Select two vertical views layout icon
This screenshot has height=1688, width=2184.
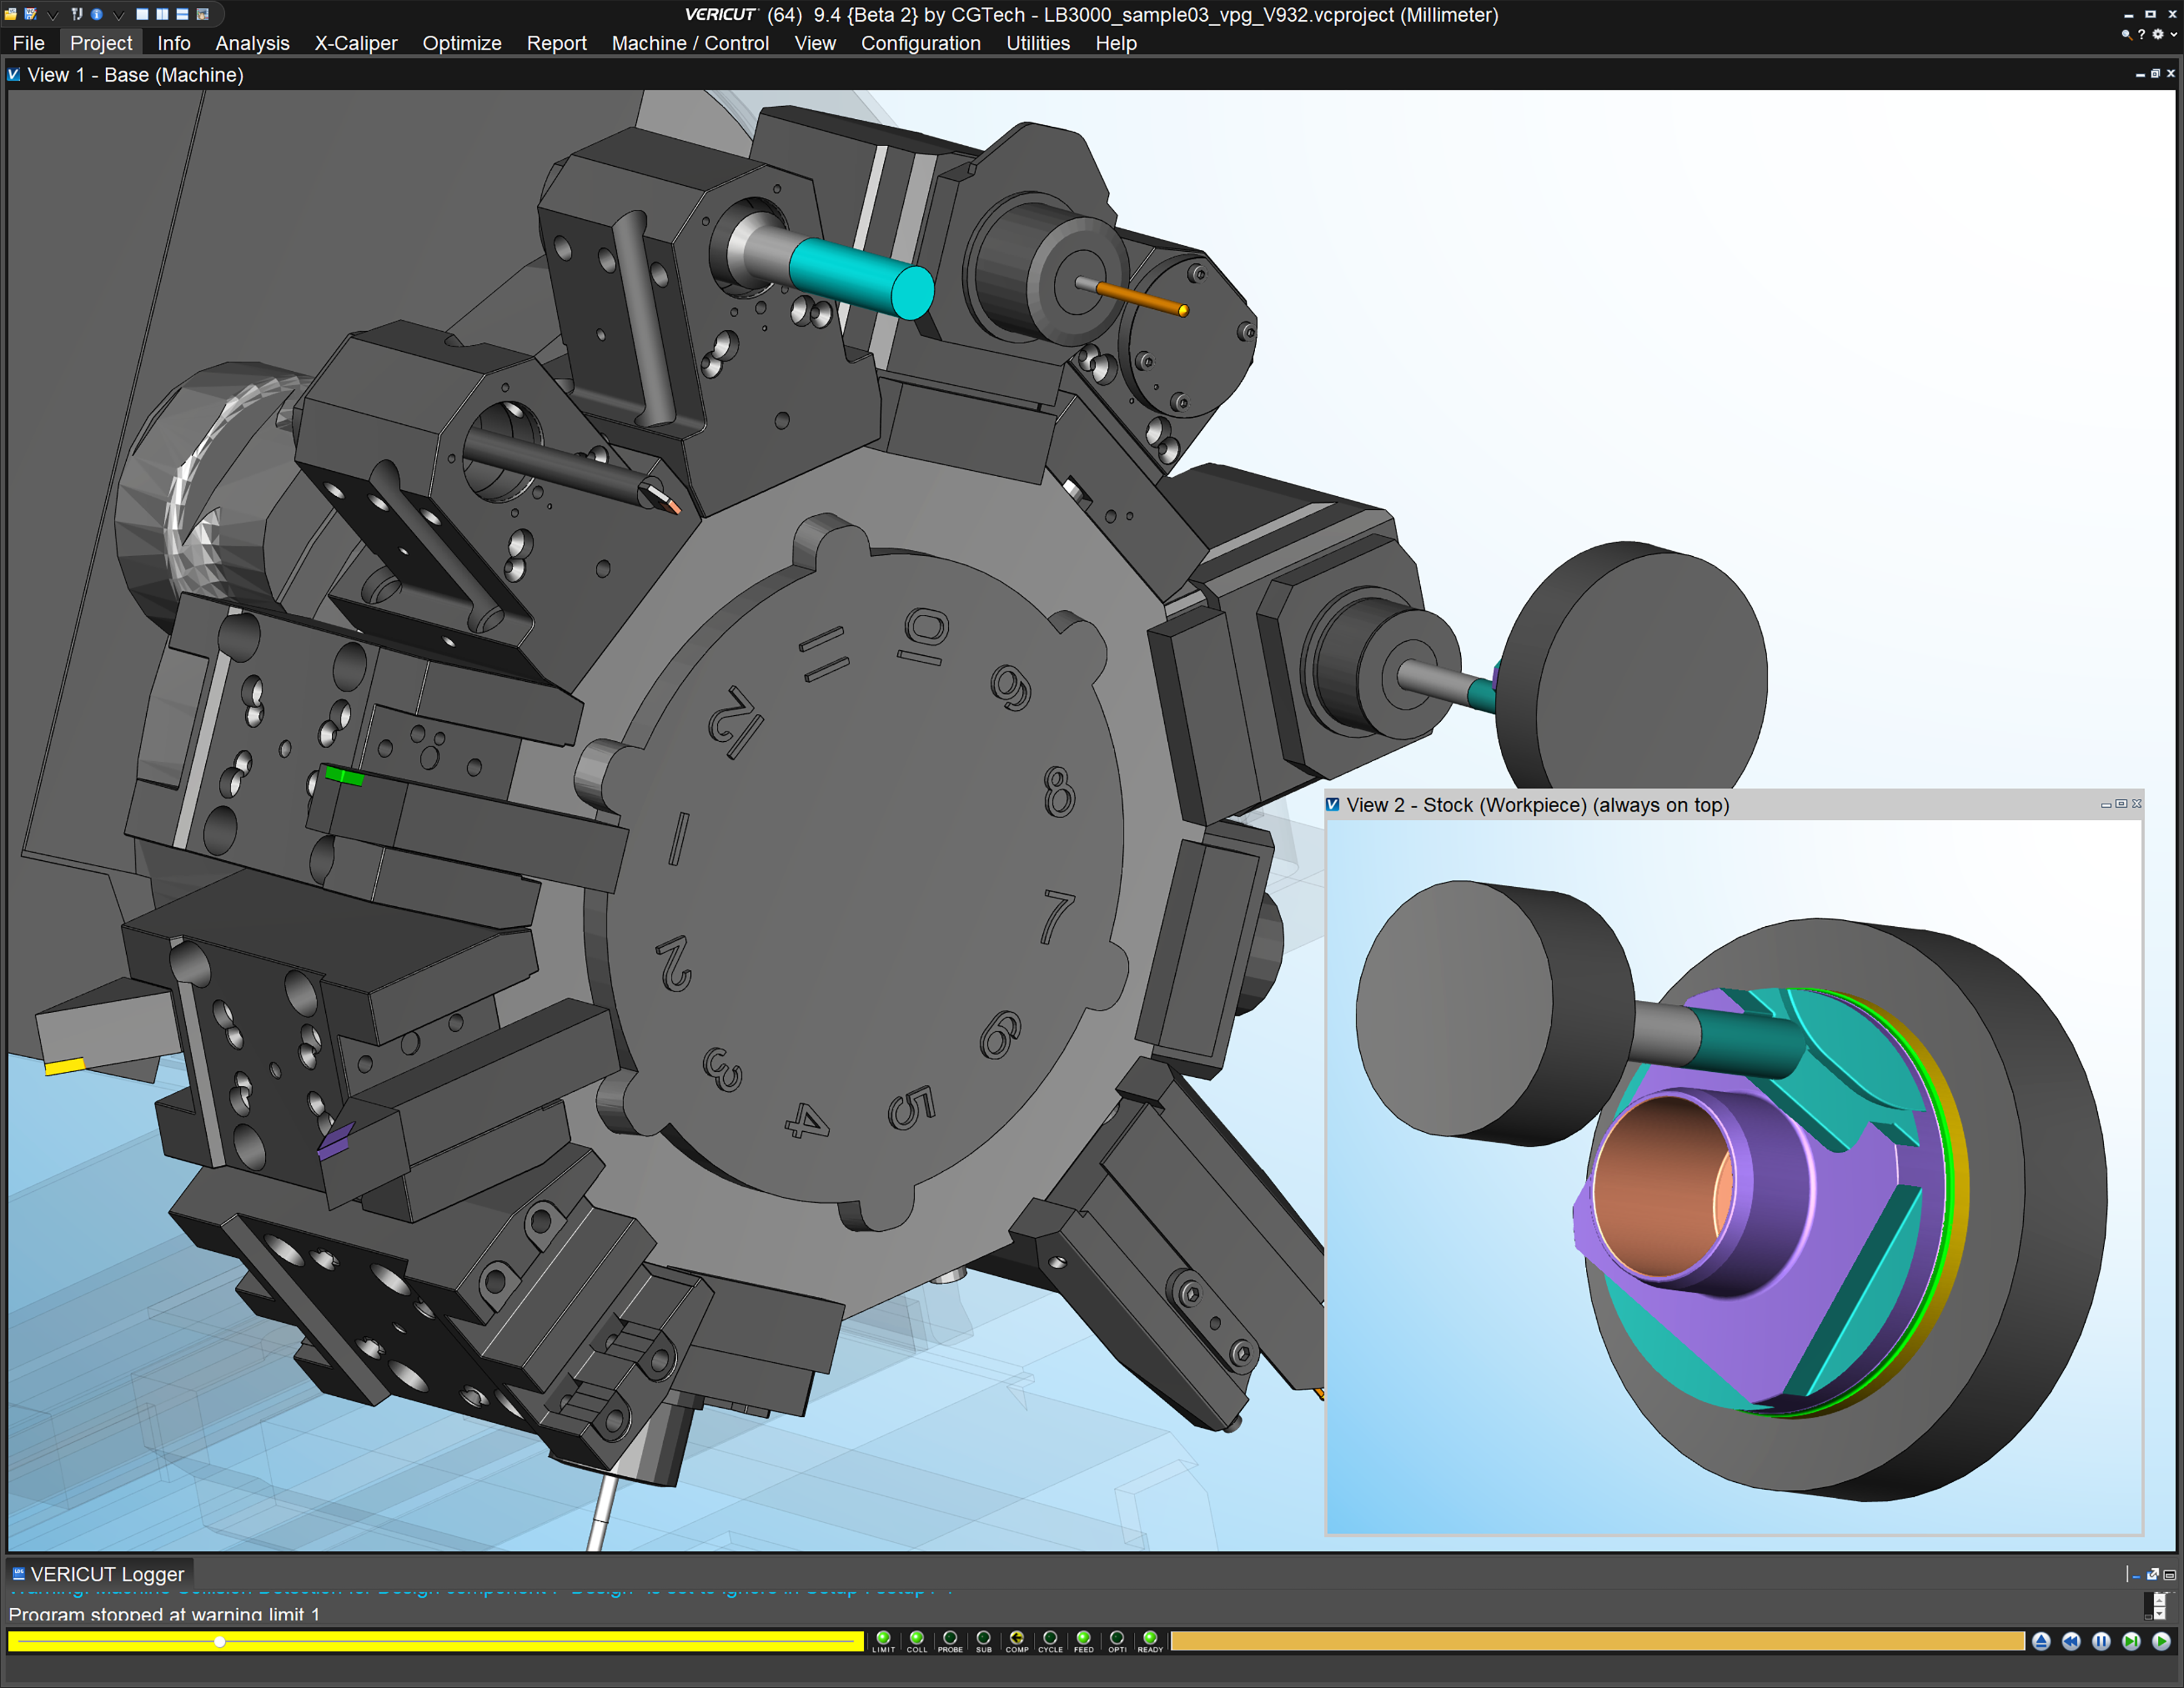162,14
